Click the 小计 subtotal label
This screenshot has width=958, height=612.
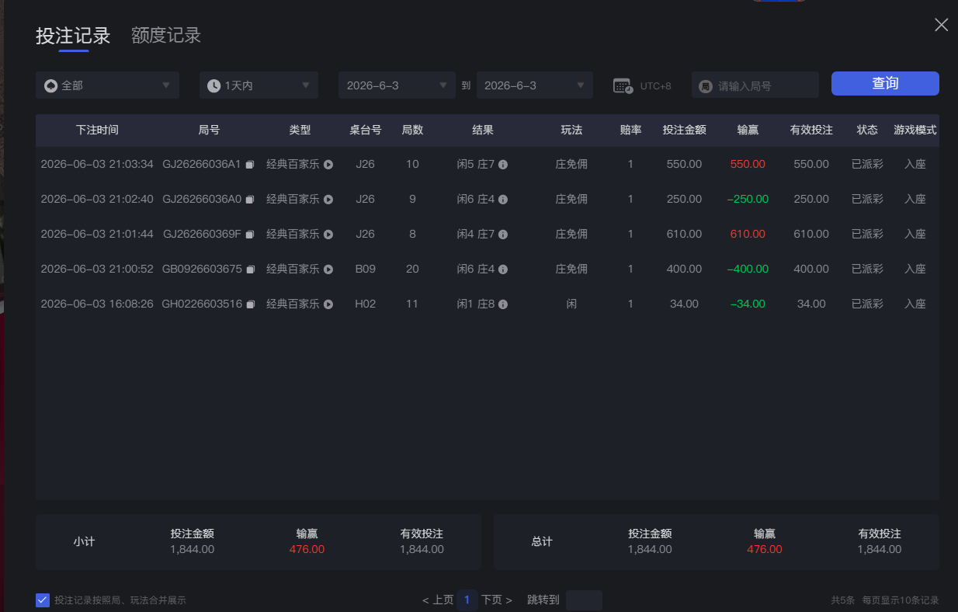point(84,541)
